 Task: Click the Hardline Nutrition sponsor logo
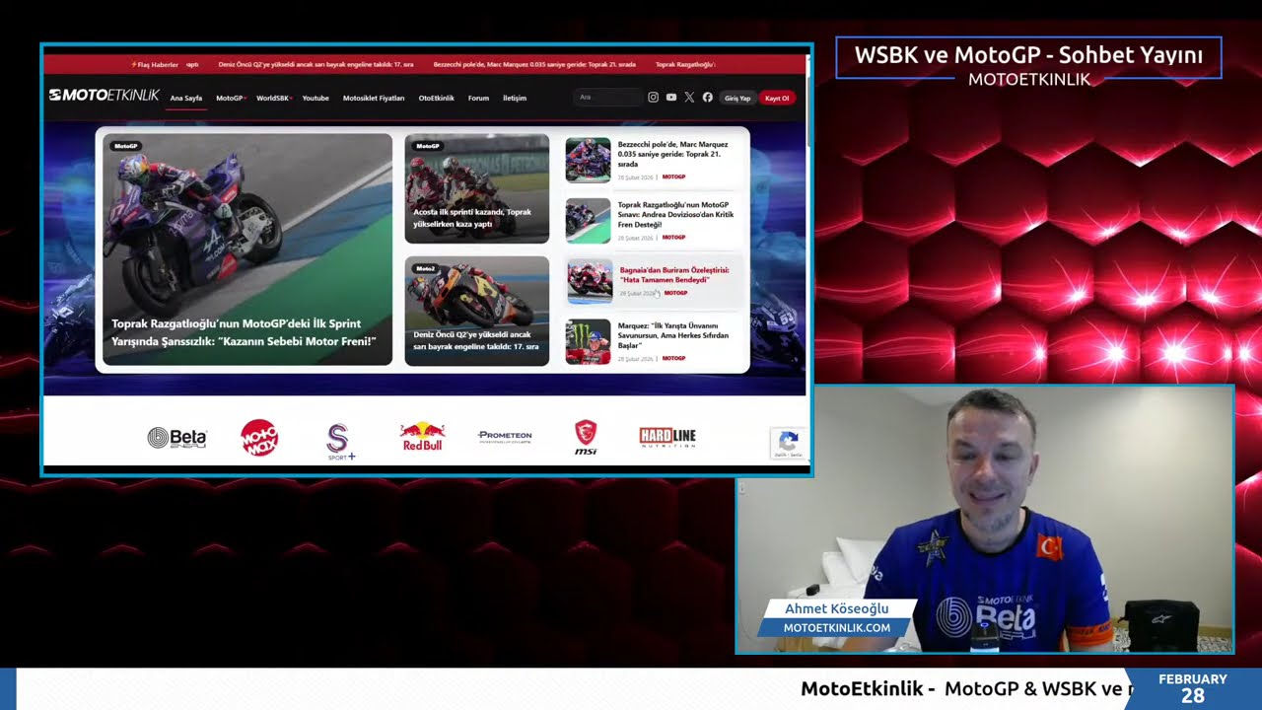pyautogui.click(x=667, y=437)
